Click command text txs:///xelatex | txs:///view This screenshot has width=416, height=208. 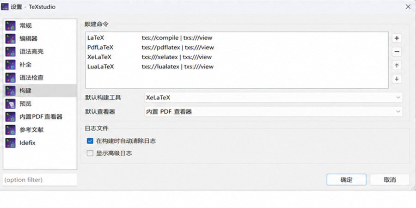[x=177, y=57]
